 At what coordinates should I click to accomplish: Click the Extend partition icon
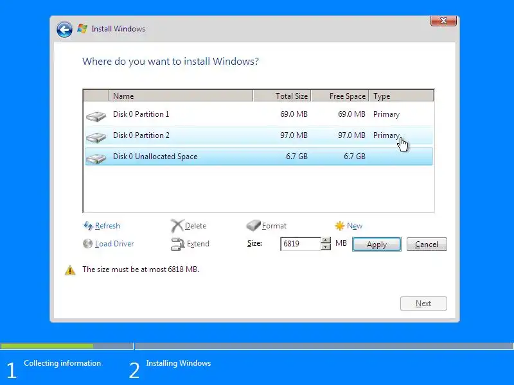[x=178, y=244]
